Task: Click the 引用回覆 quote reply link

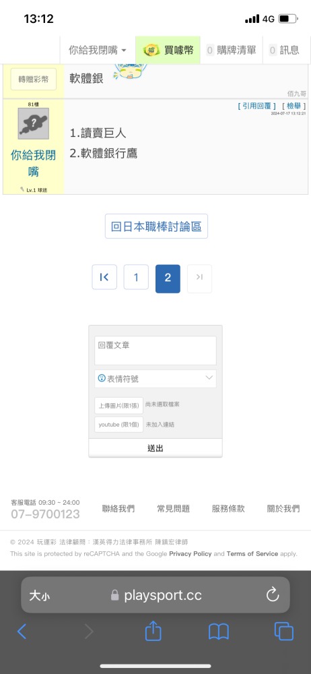Action: (x=257, y=106)
